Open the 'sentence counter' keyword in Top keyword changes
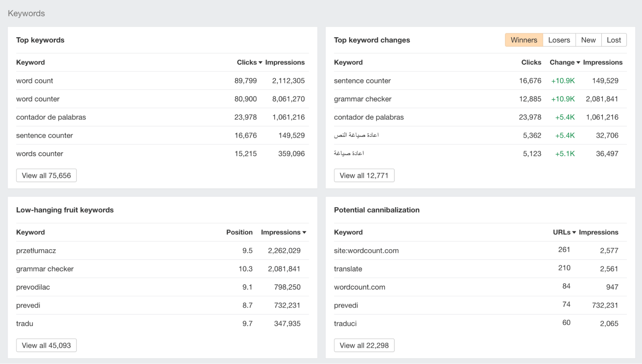 (362, 80)
